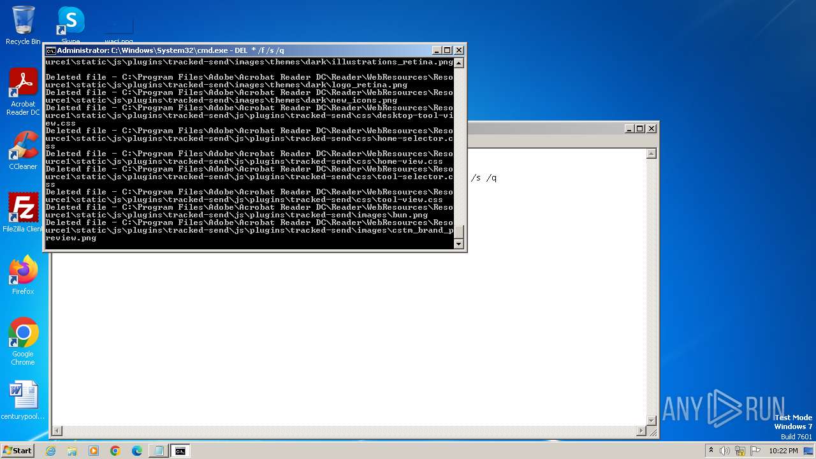Select the wasi.png desktop file
Screen dimensions: 816x459
point(119,30)
